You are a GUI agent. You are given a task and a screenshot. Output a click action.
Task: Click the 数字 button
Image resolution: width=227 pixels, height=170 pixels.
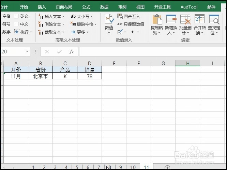(6, 32)
